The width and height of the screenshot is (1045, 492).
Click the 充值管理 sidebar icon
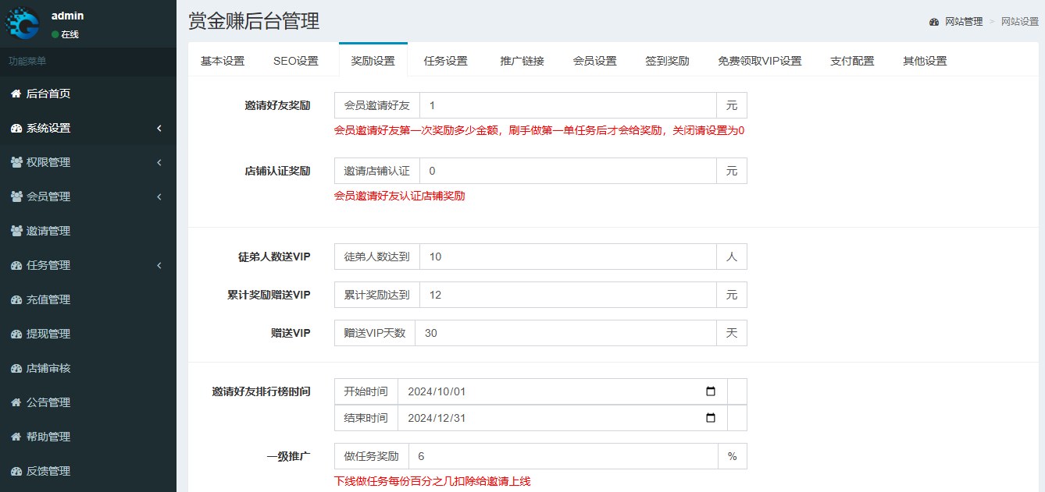pyautogui.click(x=15, y=299)
